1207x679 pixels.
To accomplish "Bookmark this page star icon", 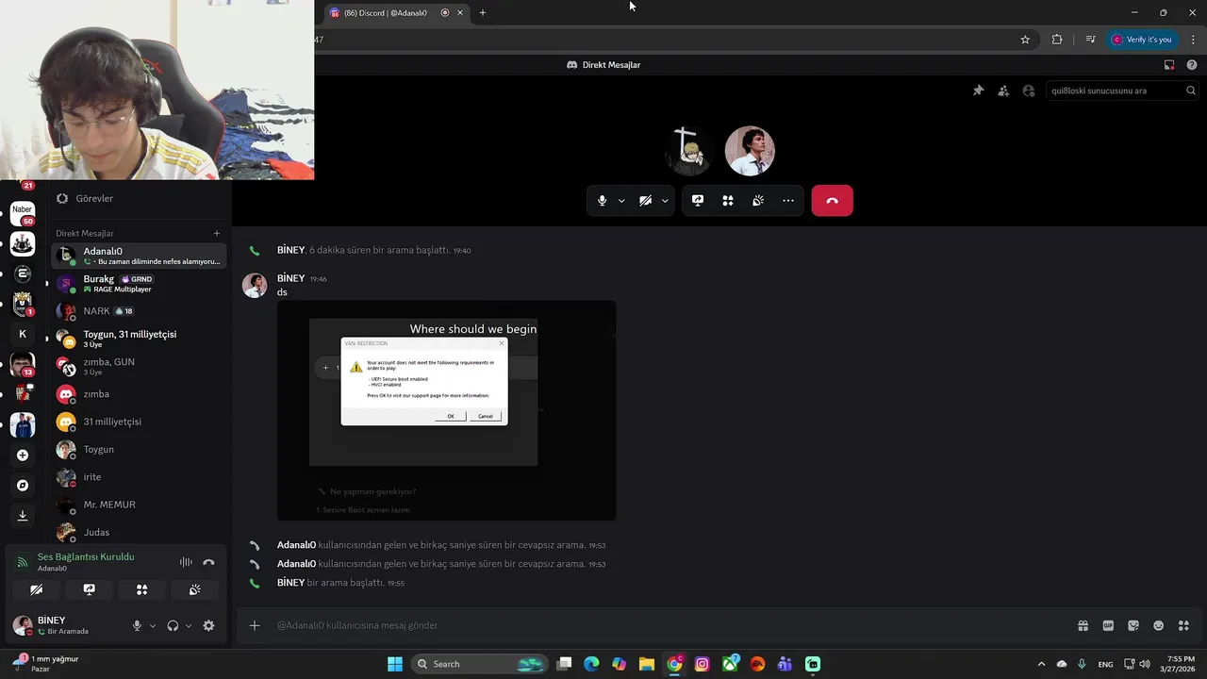I will coord(1025,40).
